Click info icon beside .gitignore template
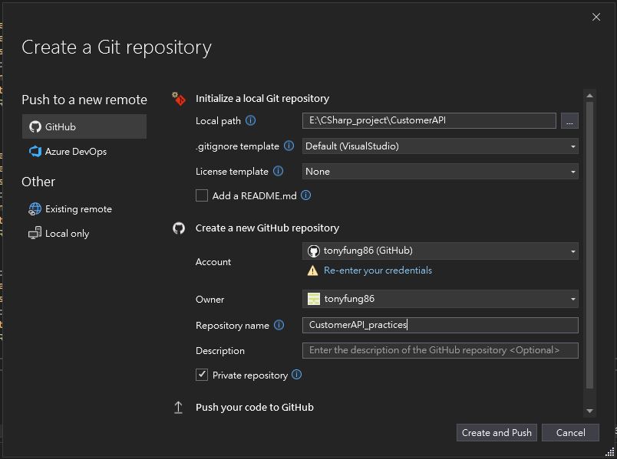 coord(289,146)
